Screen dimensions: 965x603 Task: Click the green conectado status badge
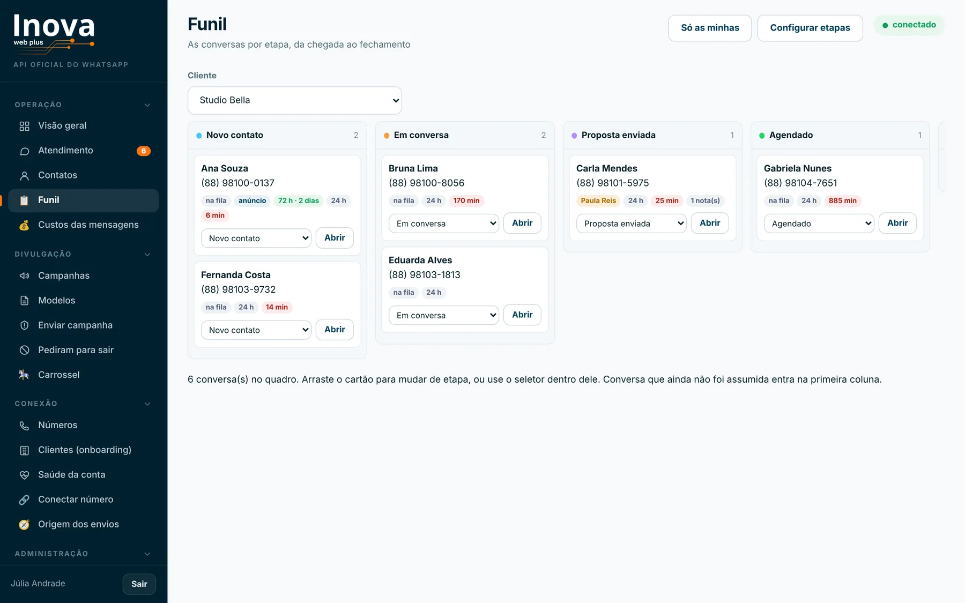click(x=909, y=25)
